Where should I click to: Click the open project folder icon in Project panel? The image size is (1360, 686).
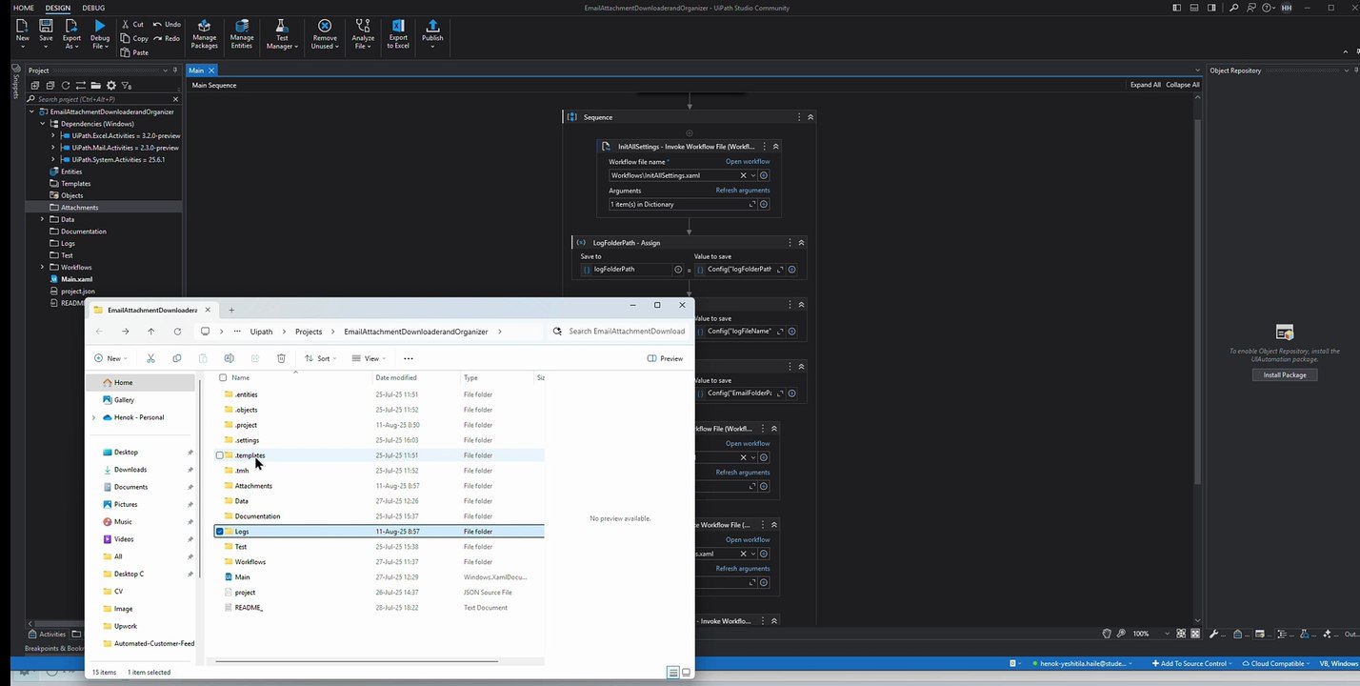(x=96, y=86)
